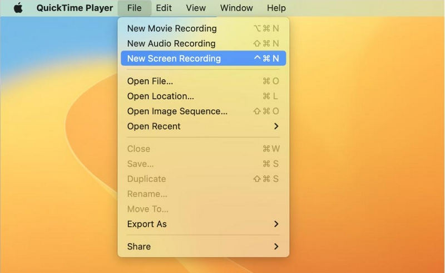Viewport: 445px width, 273px height.
Task: Expand the Export As submenu
Action: coord(147,224)
